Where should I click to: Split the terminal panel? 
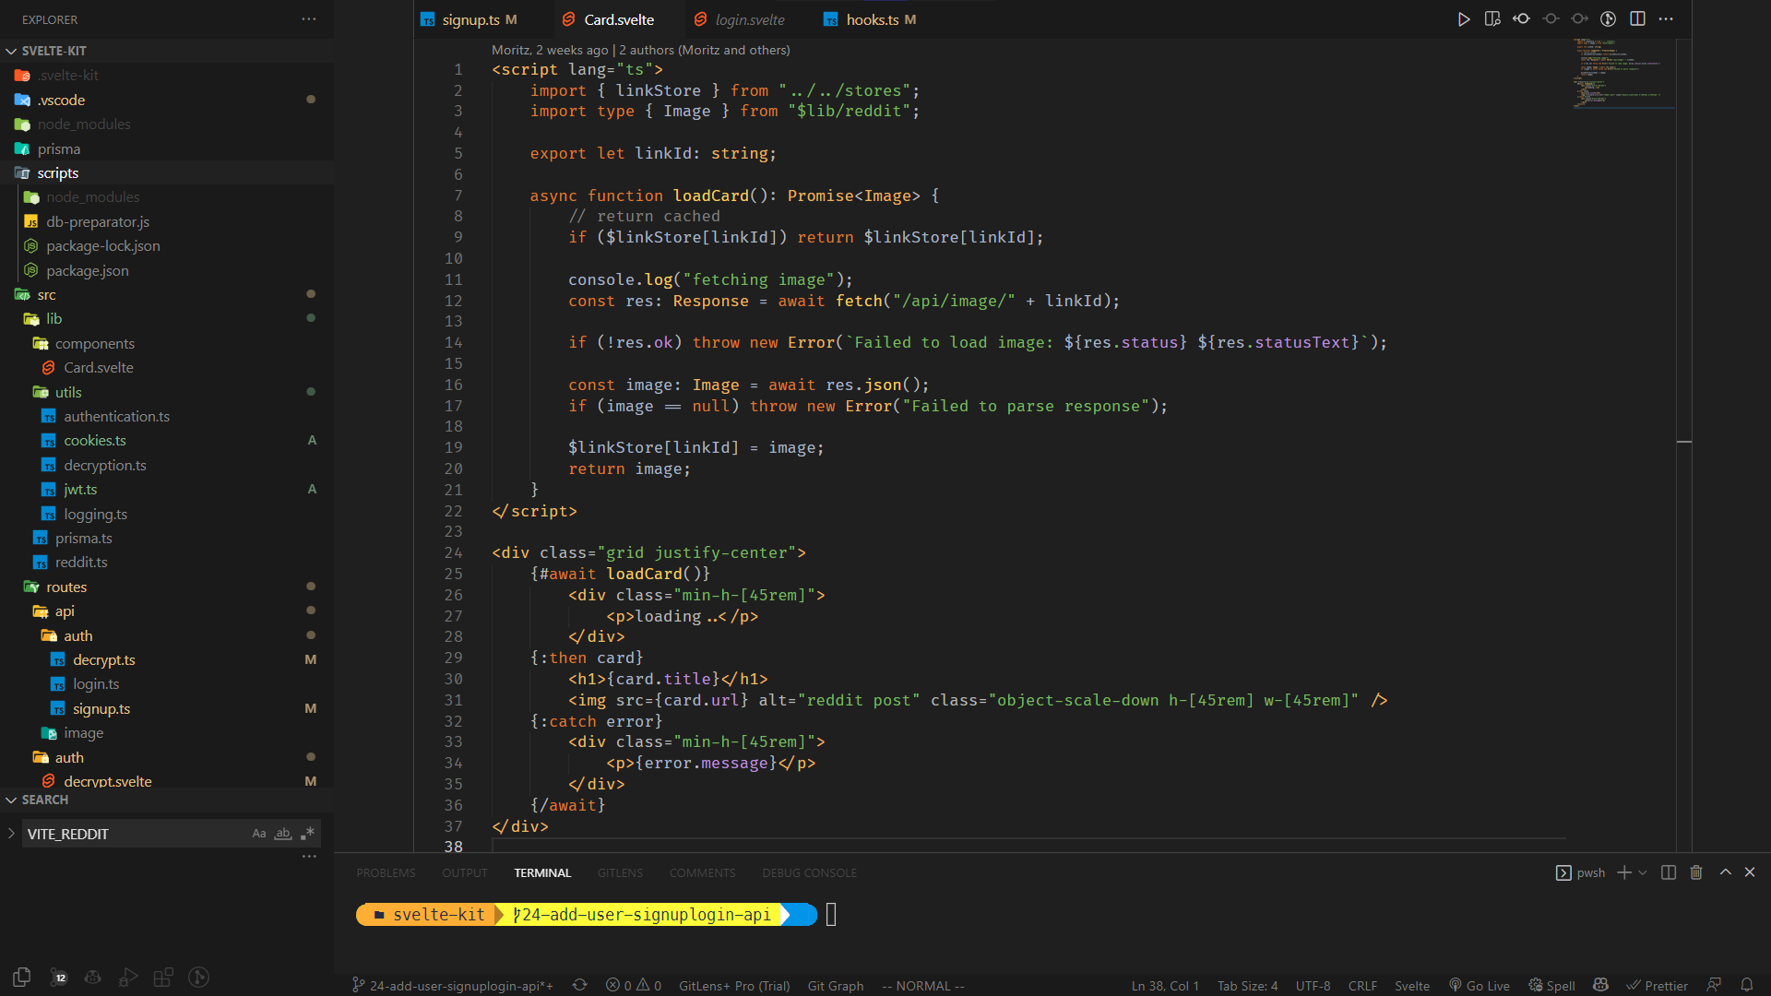pyautogui.click(x=1668, y=872)
